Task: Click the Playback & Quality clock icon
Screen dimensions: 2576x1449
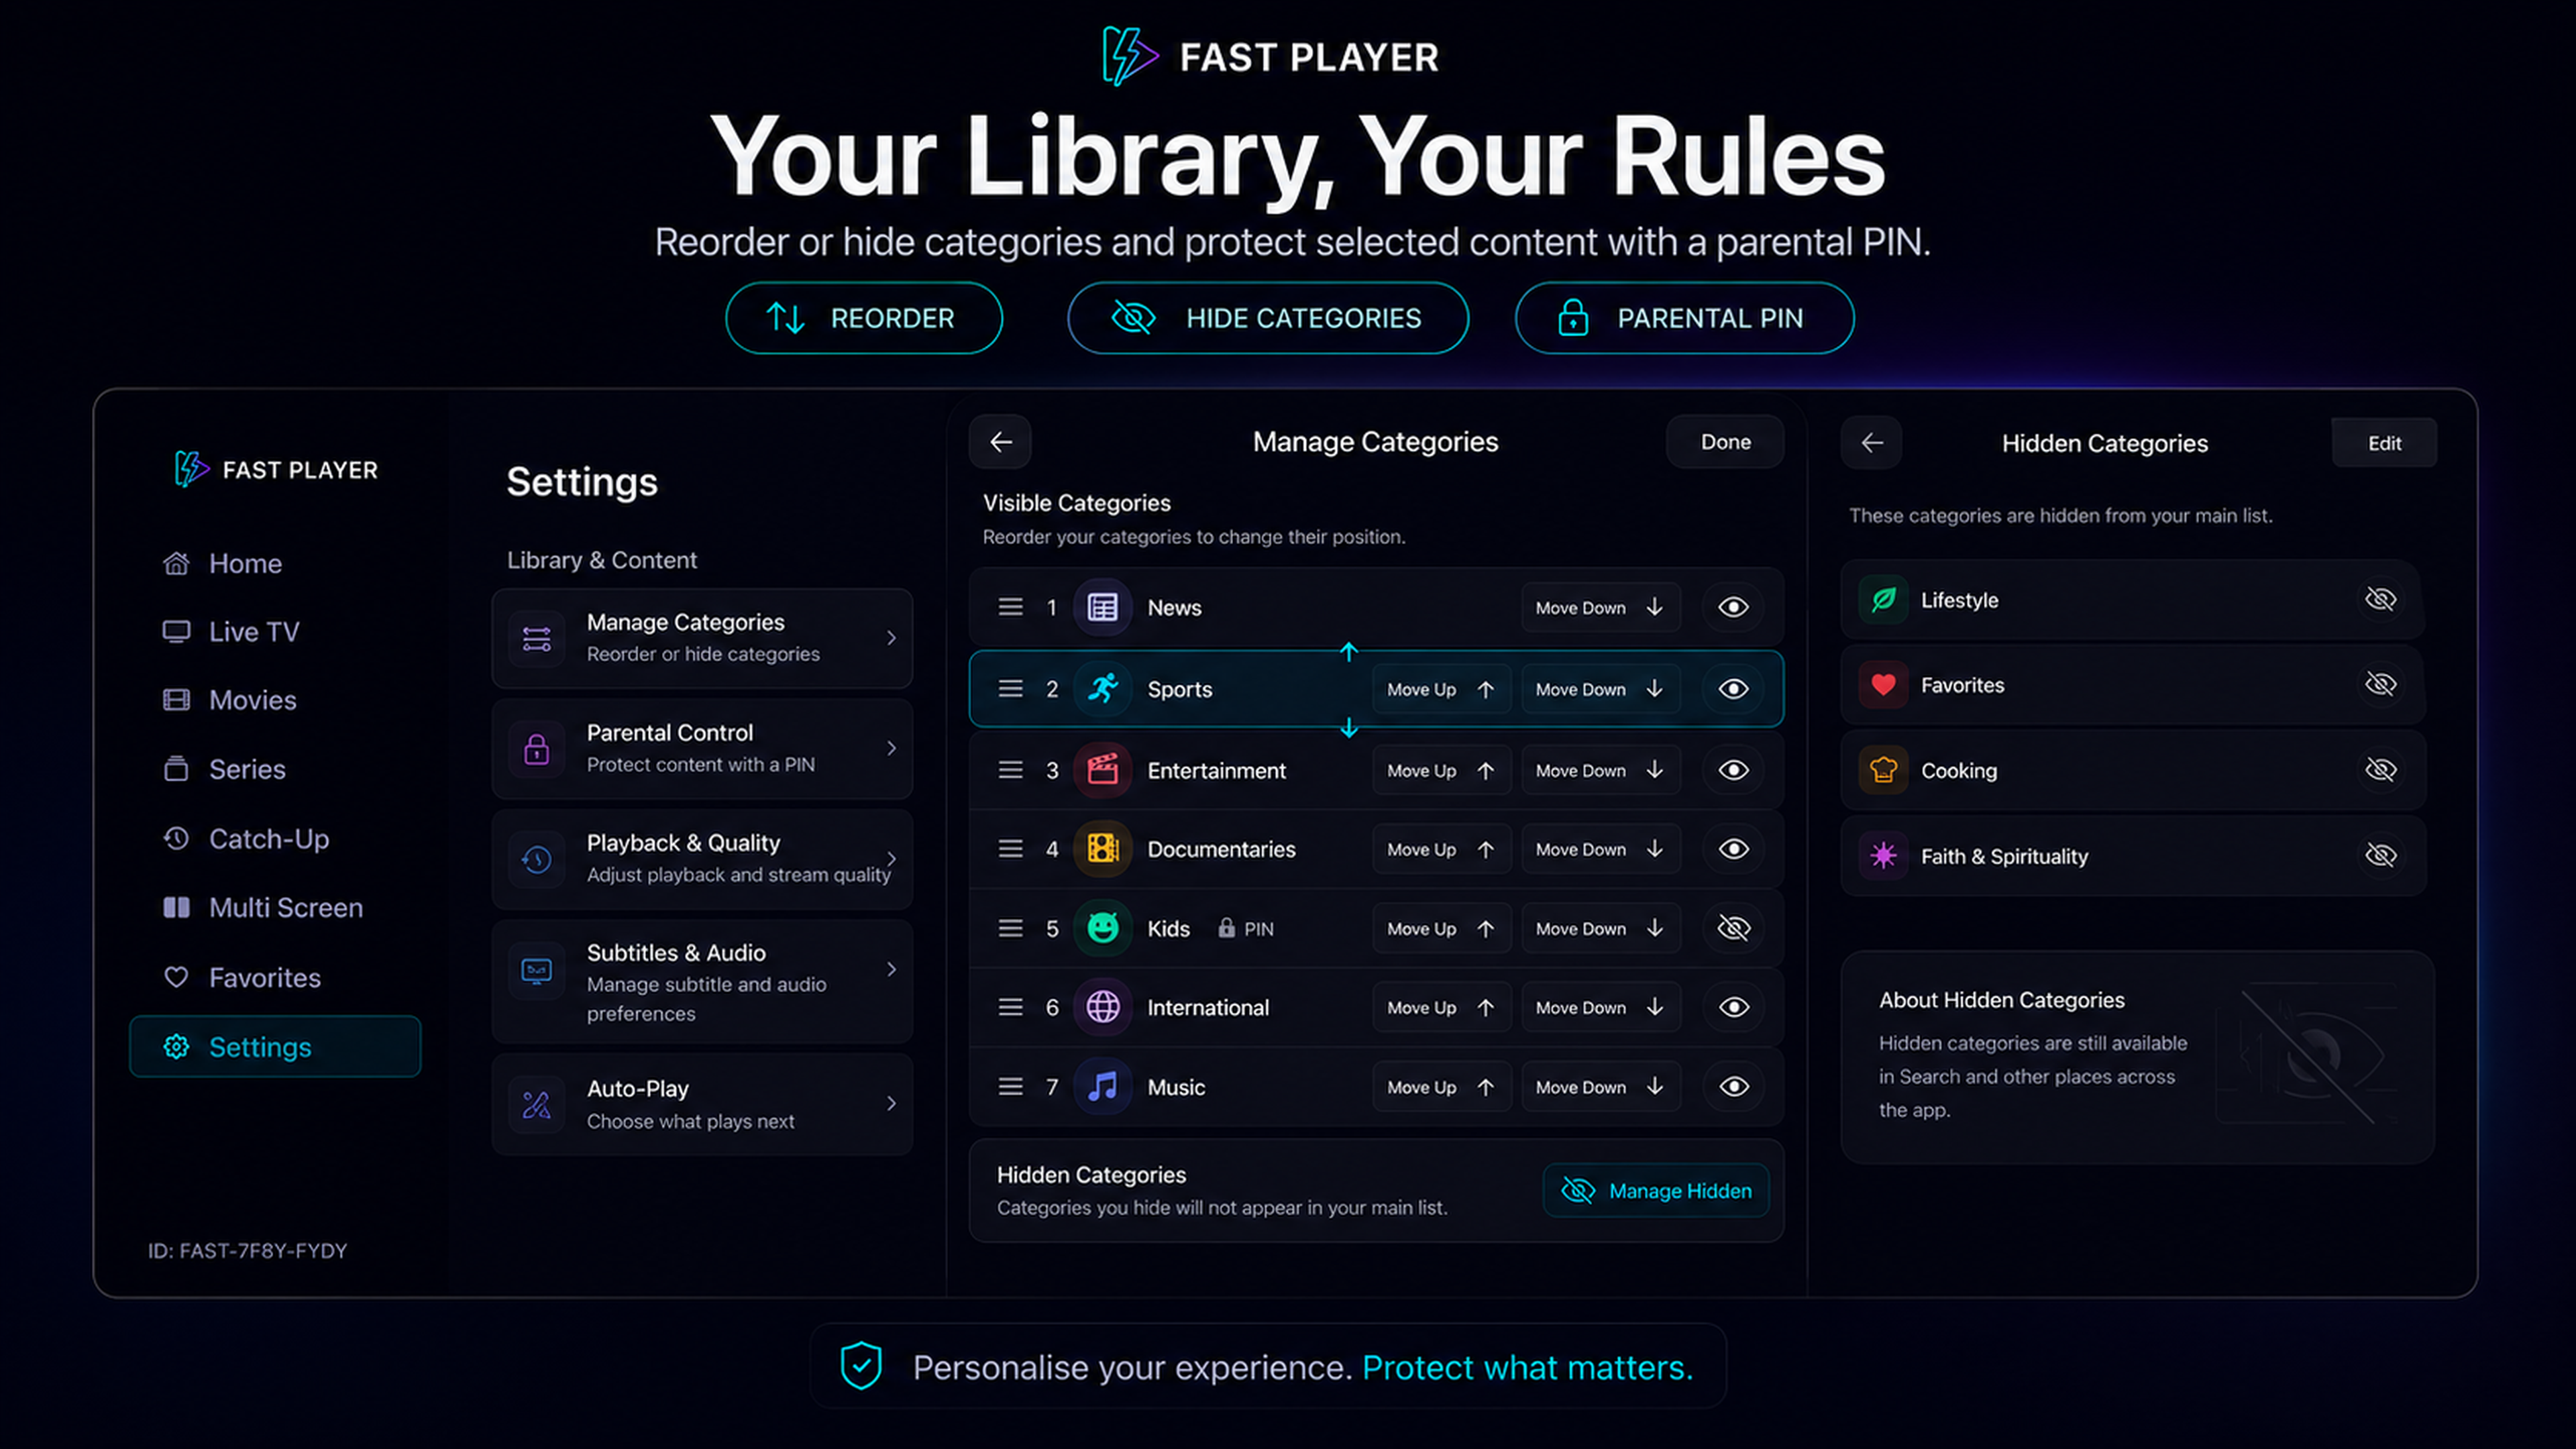Action: [536, 859]
